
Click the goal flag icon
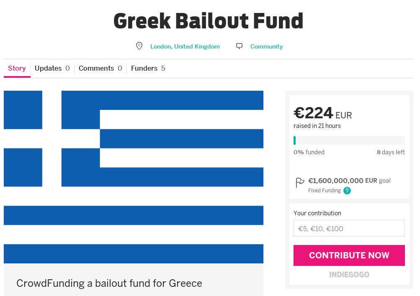(x=299, y=183)
